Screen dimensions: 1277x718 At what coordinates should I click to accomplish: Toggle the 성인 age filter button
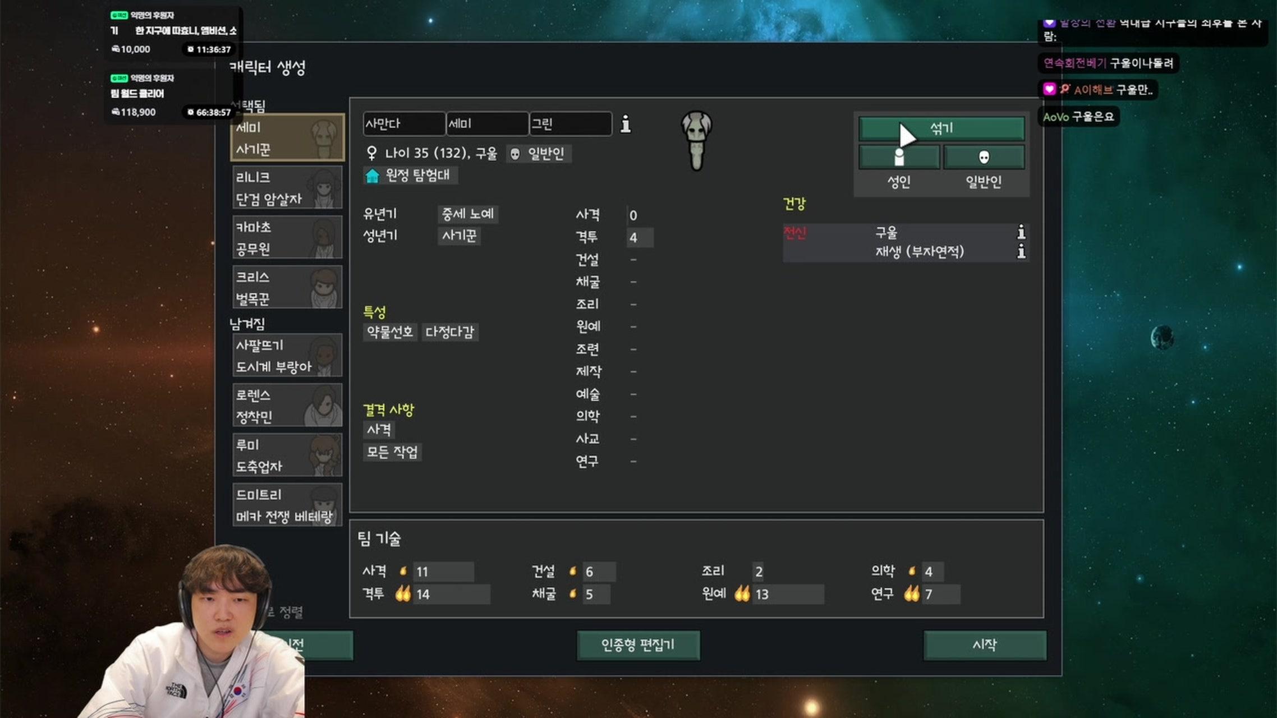pos(899,157)
